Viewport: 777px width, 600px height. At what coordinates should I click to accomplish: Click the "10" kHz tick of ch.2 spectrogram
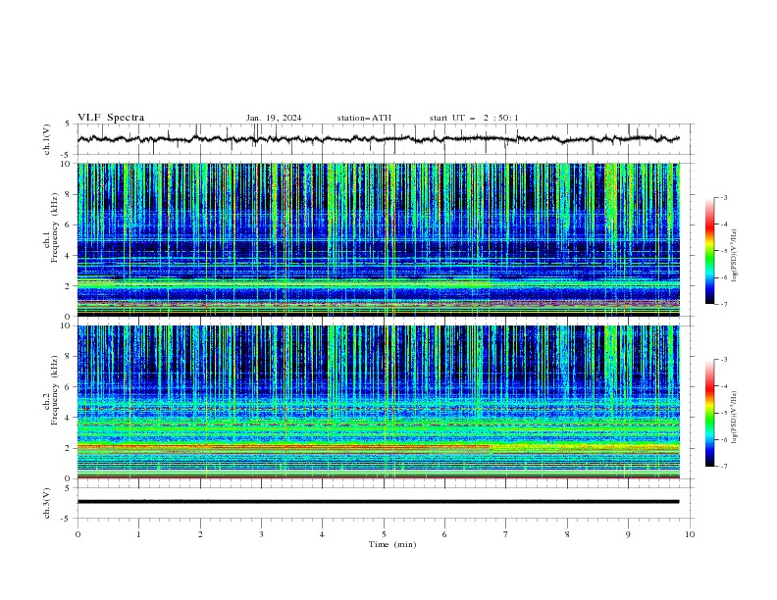(68, 325)
